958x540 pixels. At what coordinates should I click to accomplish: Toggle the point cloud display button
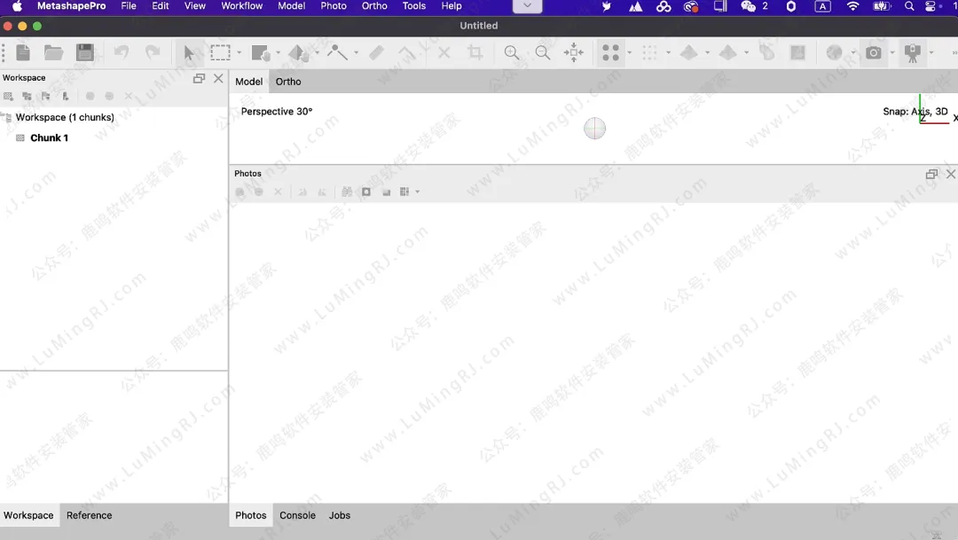click(610, 53)
